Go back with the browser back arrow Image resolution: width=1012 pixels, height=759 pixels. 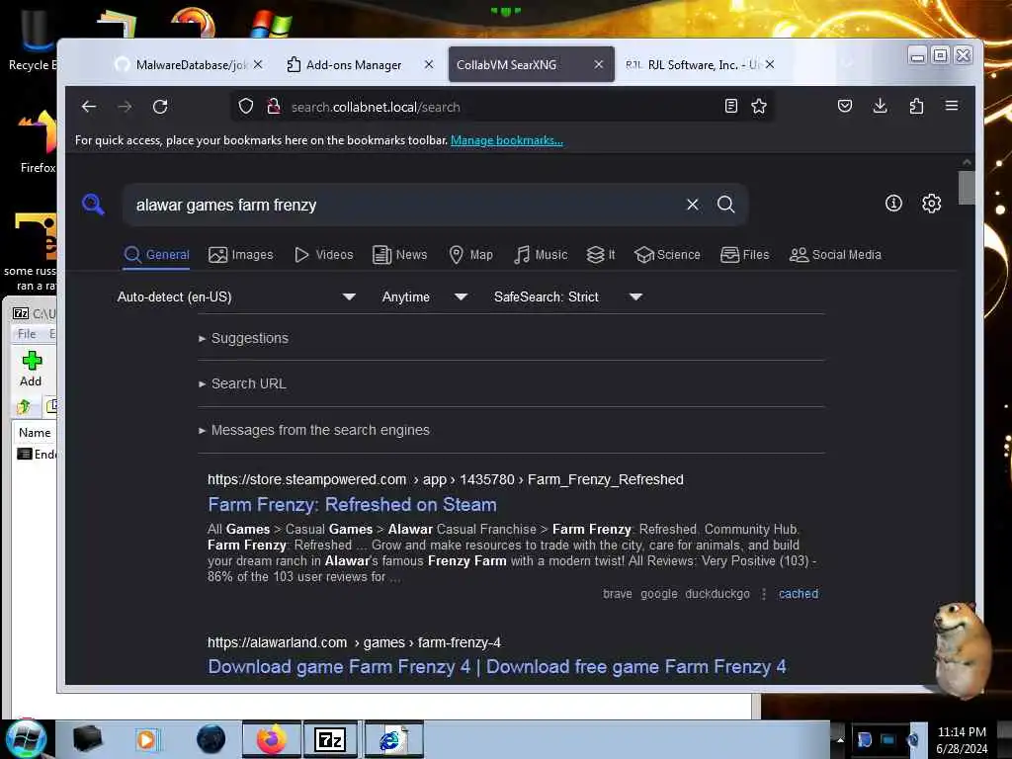89,107
